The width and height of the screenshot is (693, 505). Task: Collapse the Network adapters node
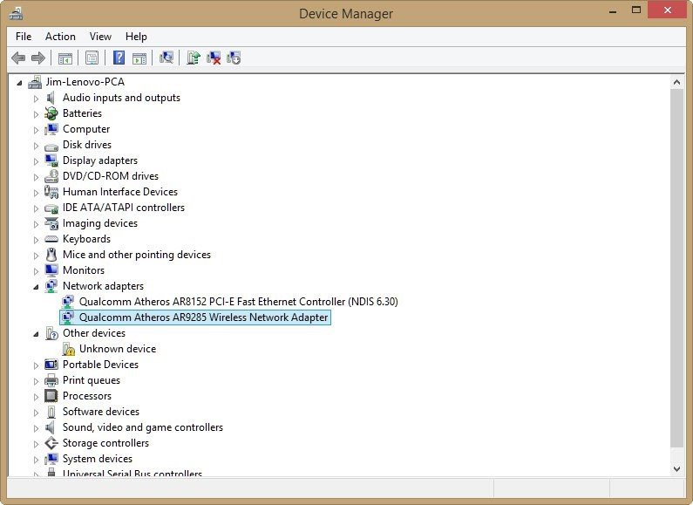click(x=36, y=287)
